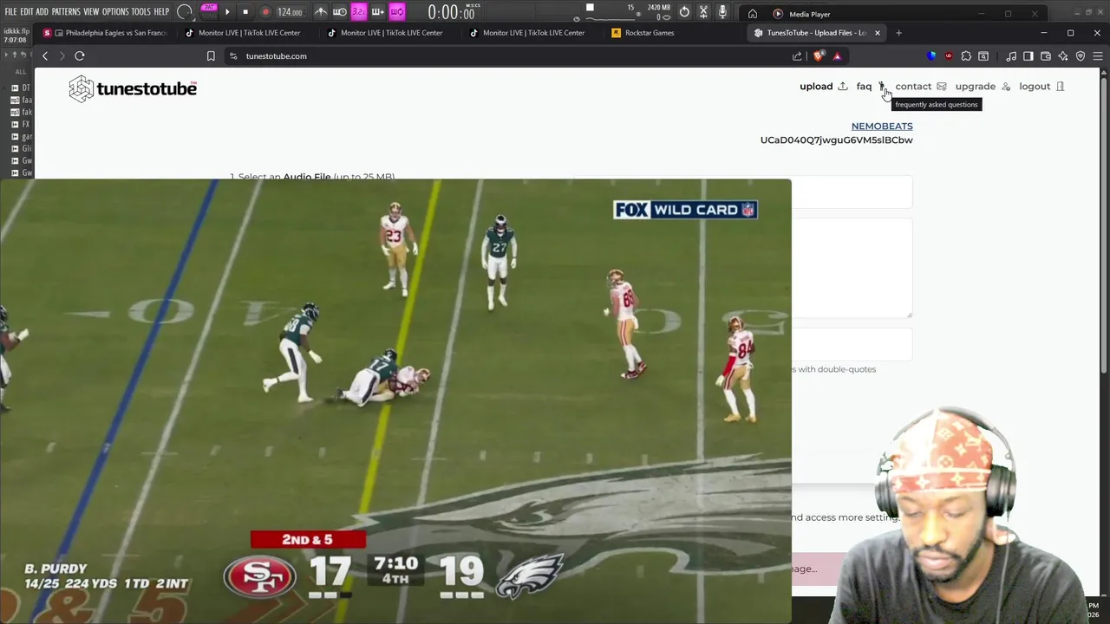Open the Brave Rewards triangle icon
This screenshot has width=1110, height=624.
[x=837, y=56]
